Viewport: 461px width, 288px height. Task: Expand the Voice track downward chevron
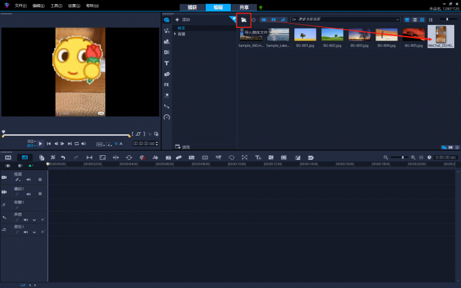point(34,220)
